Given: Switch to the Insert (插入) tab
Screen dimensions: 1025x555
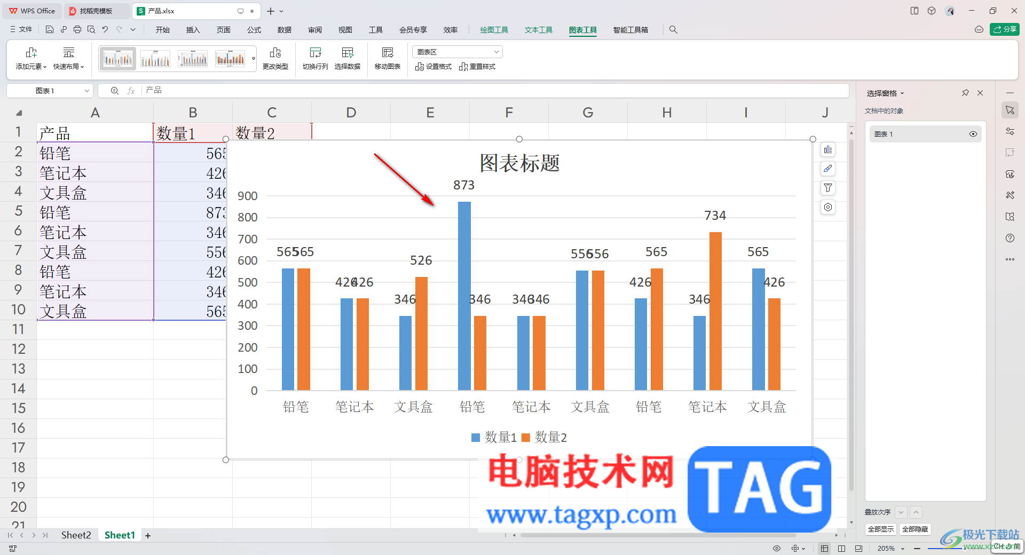Looking at the screenshot, I should click(193, 30).
